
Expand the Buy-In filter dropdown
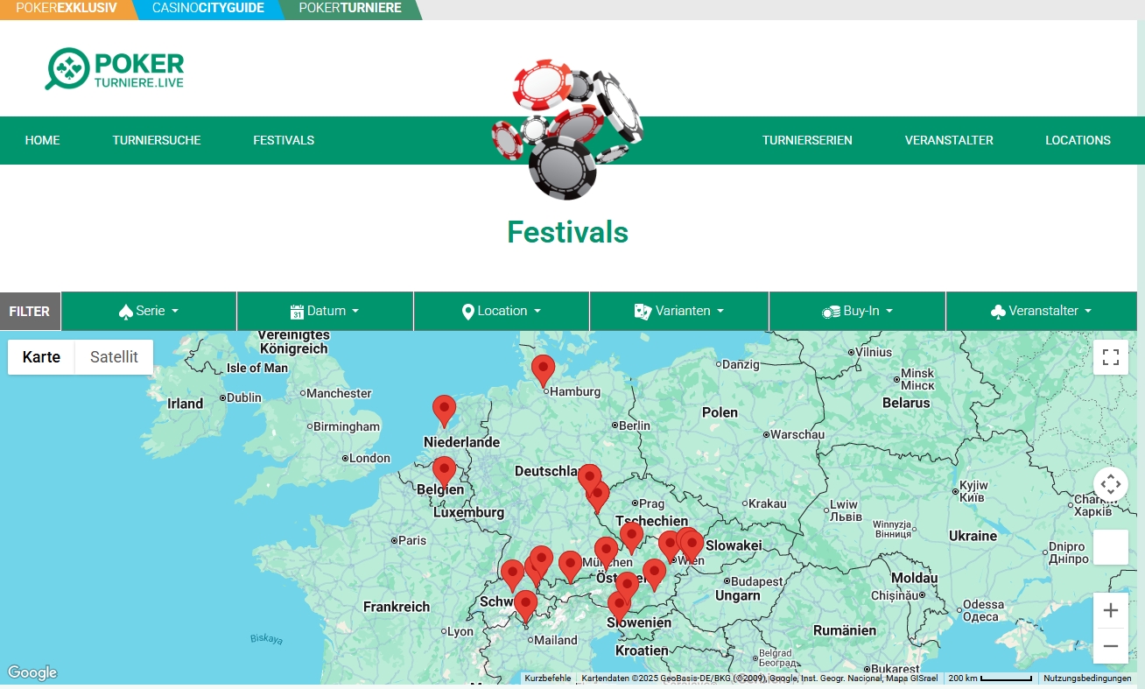pos(857,312)
